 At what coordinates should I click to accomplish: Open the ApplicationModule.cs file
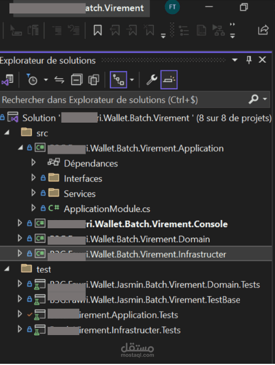[x=107, y=209]
